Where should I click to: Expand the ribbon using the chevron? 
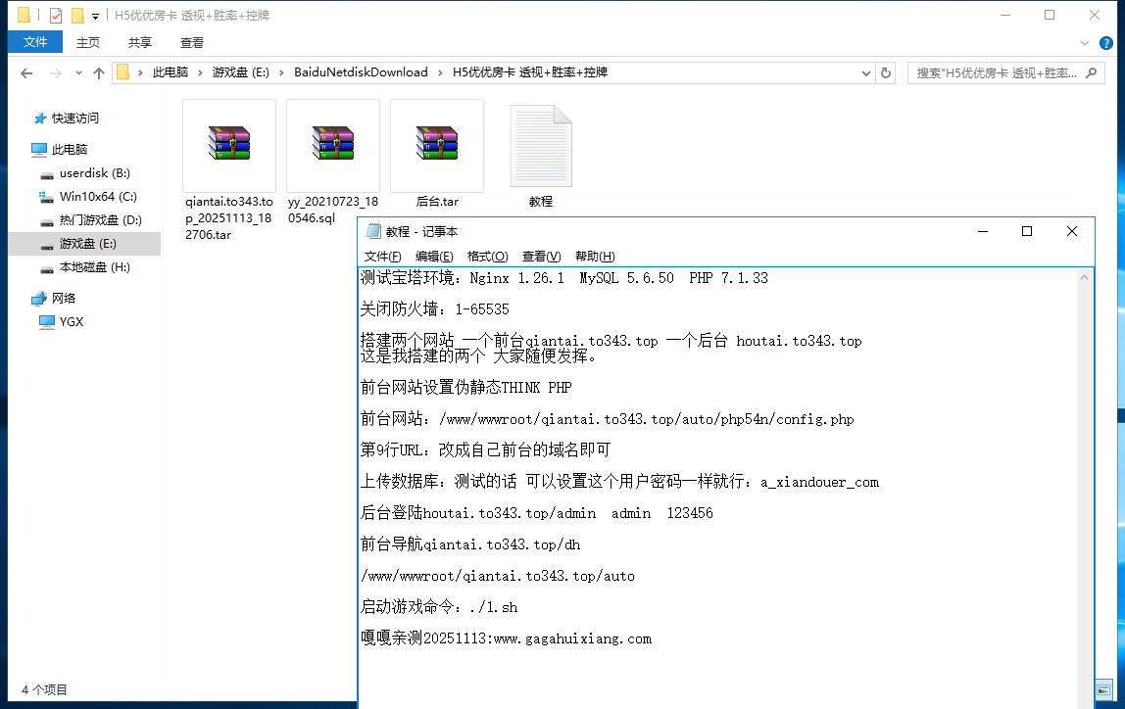pyautogui.click(x=1085, y=43)
